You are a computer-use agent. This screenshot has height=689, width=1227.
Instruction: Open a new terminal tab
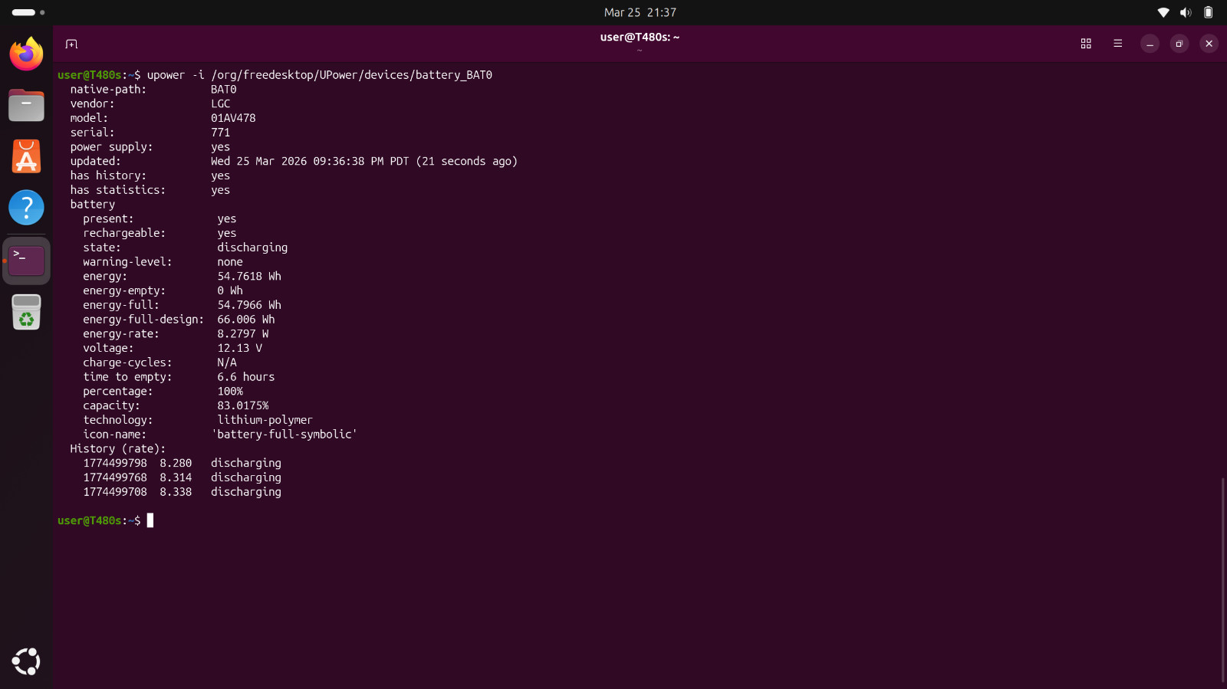point(71,44)
